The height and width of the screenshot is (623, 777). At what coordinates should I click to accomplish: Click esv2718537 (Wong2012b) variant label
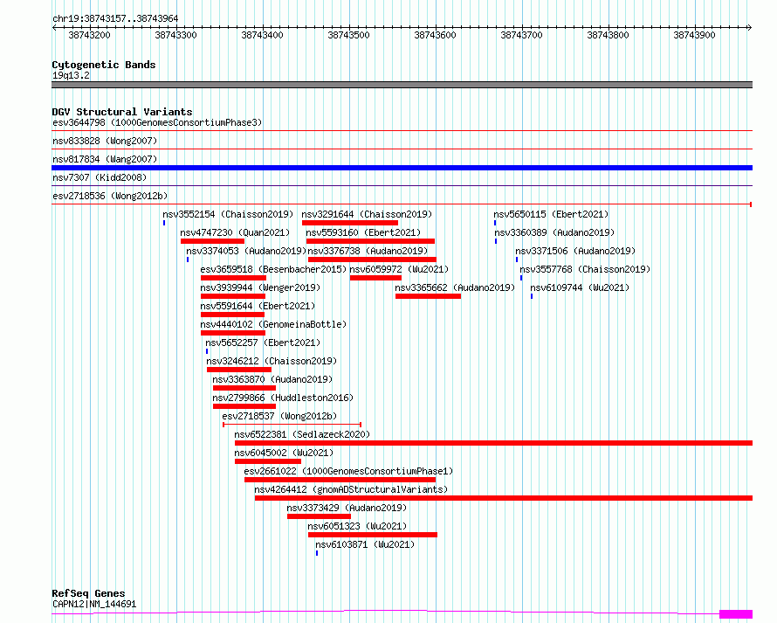[279, 416]
